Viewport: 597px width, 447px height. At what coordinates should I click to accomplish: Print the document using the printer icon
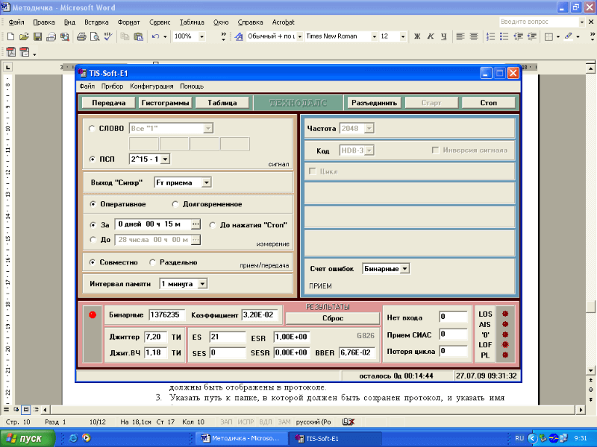point(81,37)
